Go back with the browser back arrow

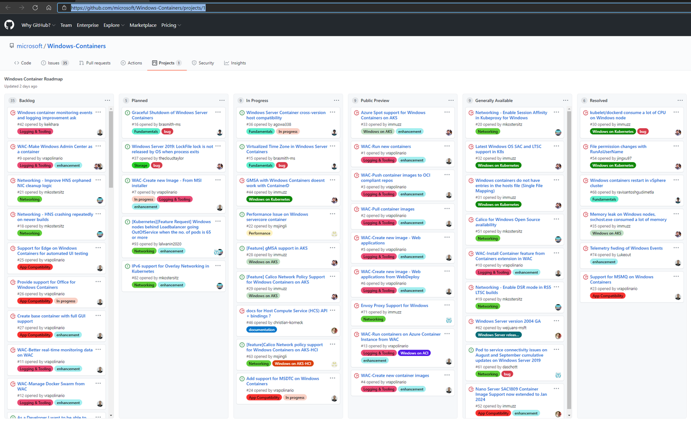(x=8, y=8)
